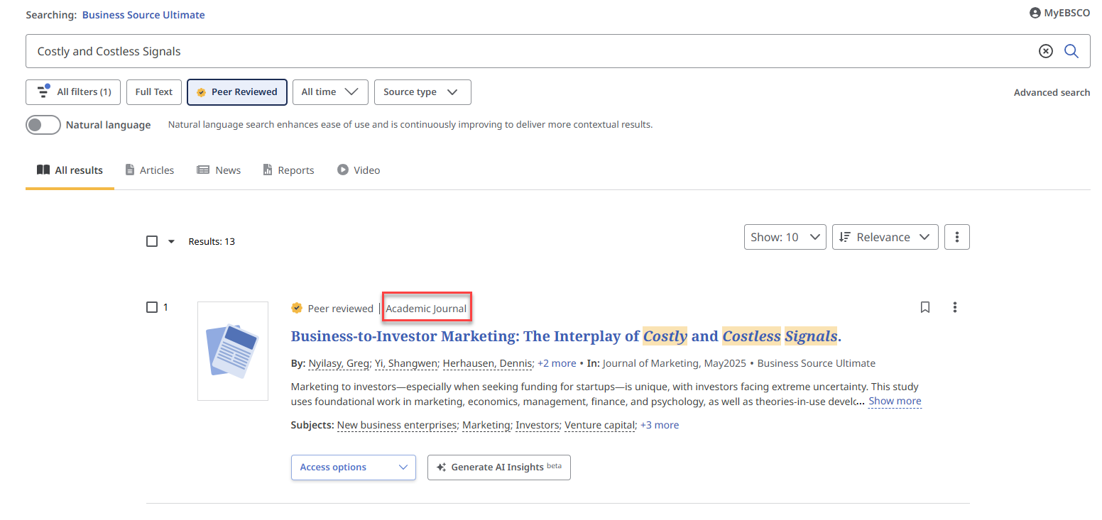Open Advanced search
Image resolution: width=1102 pixels, height=520 pixels.
click(x=1052, y=92)
